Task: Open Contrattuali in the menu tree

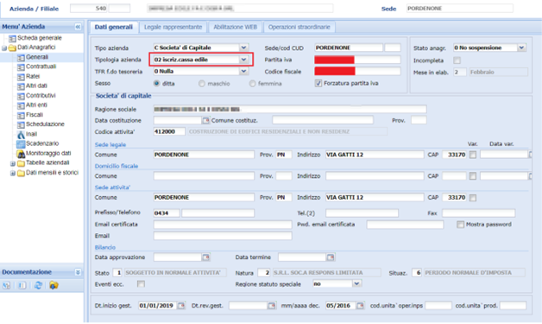Action: (x=41, y=67)
